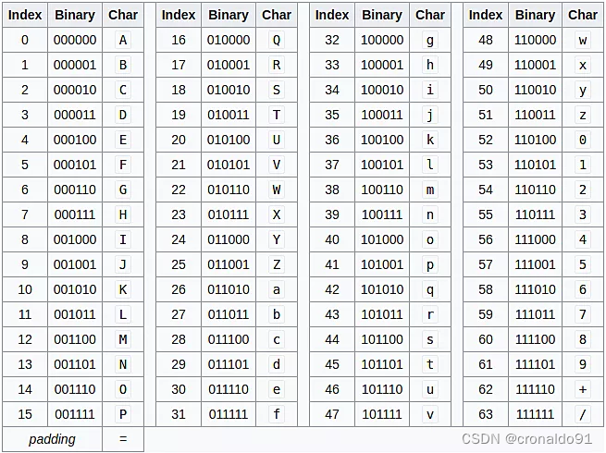Click binary value 010000
Image resolution: width=606 pixels, height=453 pixels.
[x=229, y=40]
